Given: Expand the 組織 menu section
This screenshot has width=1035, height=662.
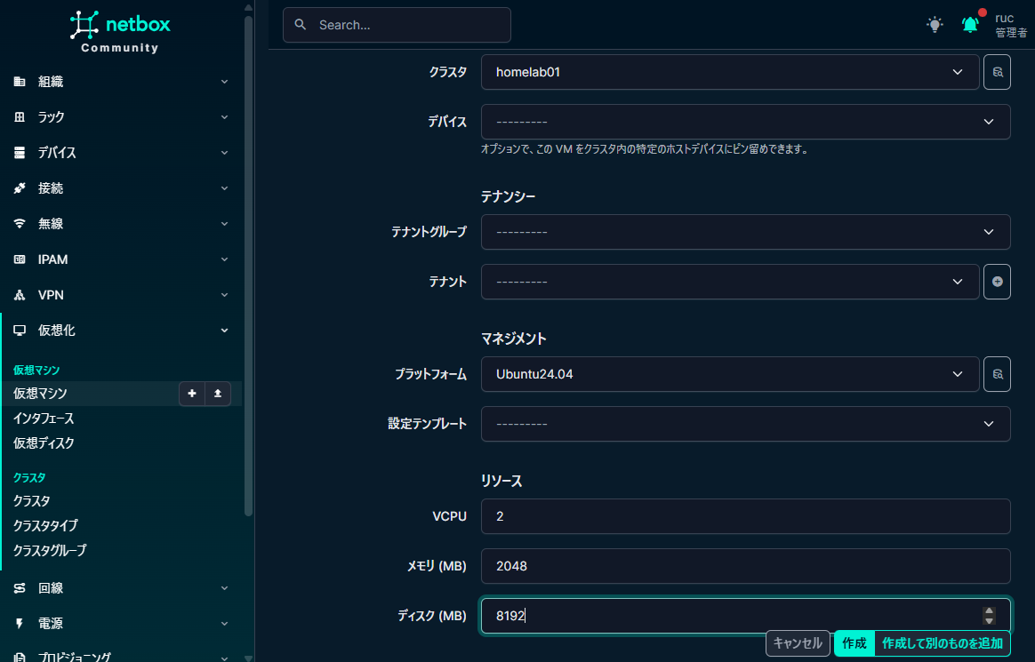Looking at the screenshot, I should click(224, 82).
